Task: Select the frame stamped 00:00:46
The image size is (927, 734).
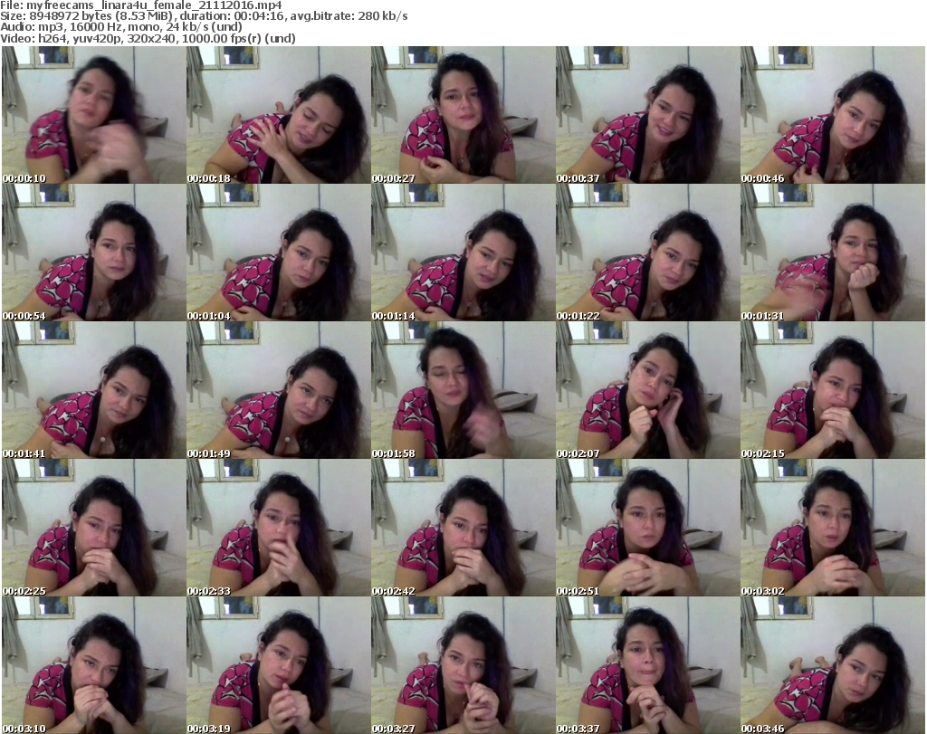Action: point(833,115)
